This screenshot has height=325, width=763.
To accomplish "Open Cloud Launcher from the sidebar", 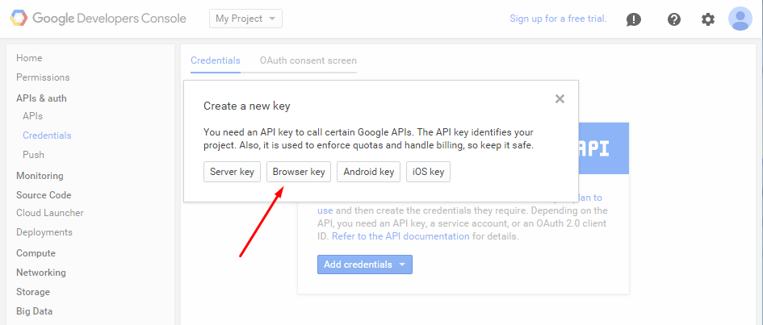I will (x=49, y=213).
